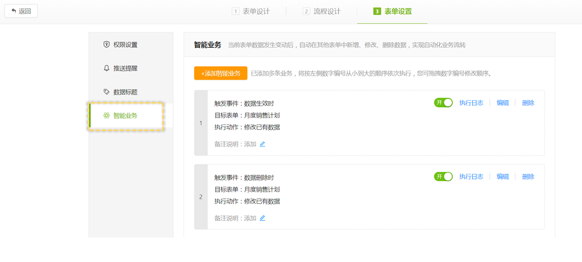Click the bell icon beside 推送提醒
The width and height of the screenshot is (582, 262).
pos(107,68)
